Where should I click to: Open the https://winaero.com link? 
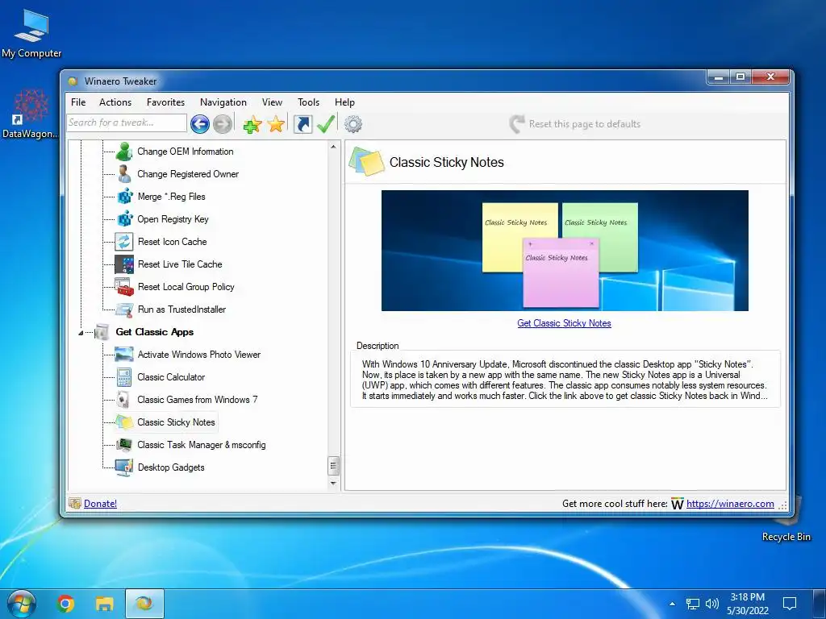click(x=730, y=504)
